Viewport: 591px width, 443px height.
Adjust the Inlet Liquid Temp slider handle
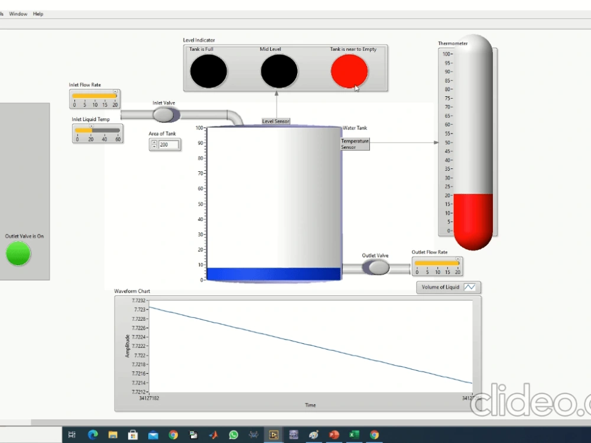[x=92, y=125]
